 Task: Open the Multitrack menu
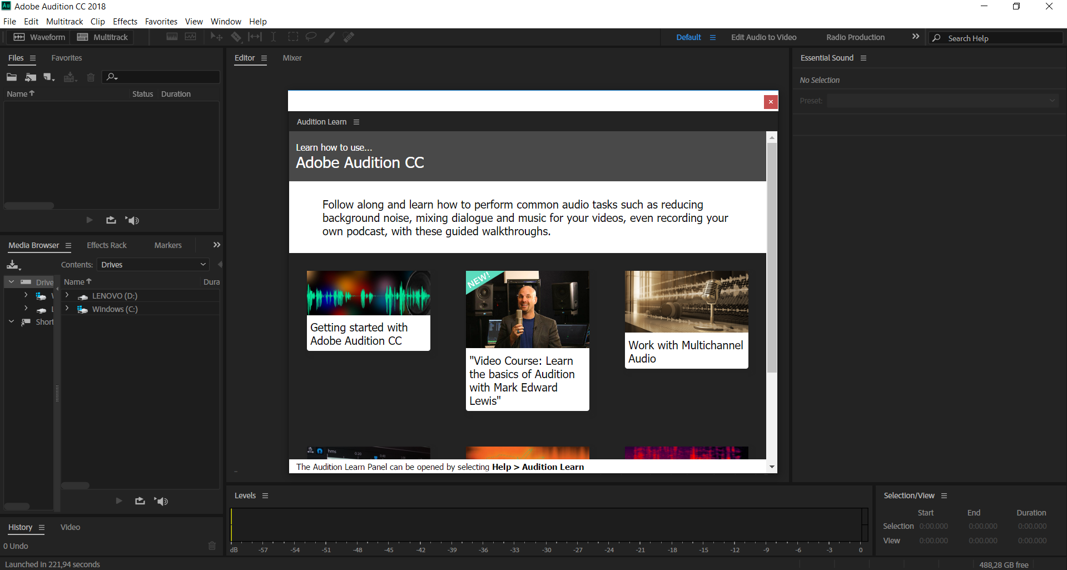(x=64, y=22)
